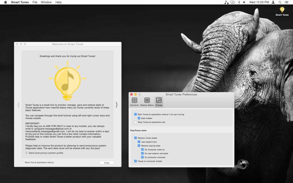Minimize the Smart Tunes Preferences window
Screen dimensions: 293x183
136,94
